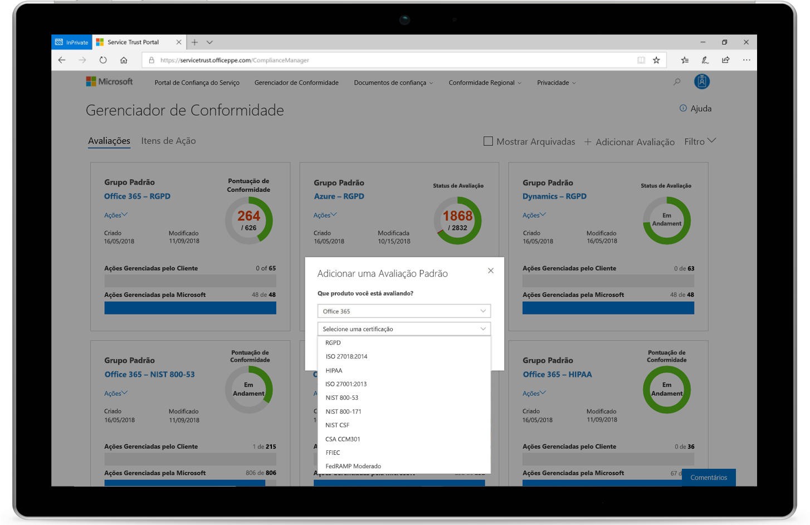Expand Ações in Dynamics – RGPD card
The width and height of the screenshot is (810, 525).
534,215
